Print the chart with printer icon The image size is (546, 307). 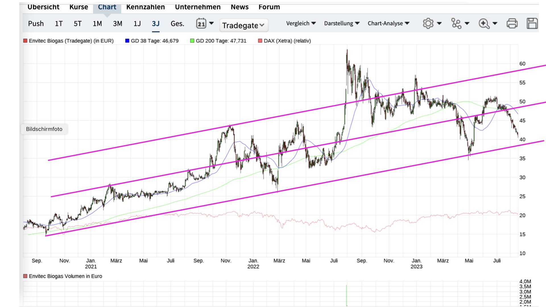tap(512, 23)
